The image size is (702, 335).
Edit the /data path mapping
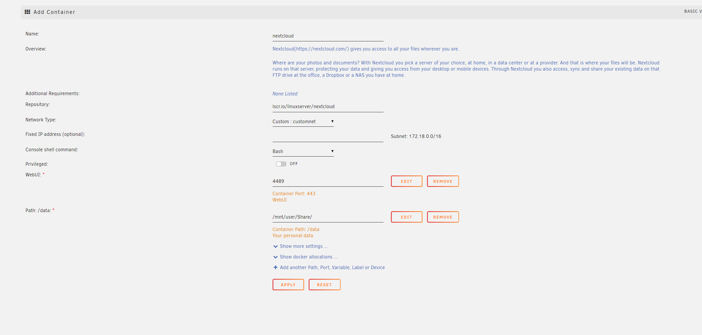click(406, 217)
